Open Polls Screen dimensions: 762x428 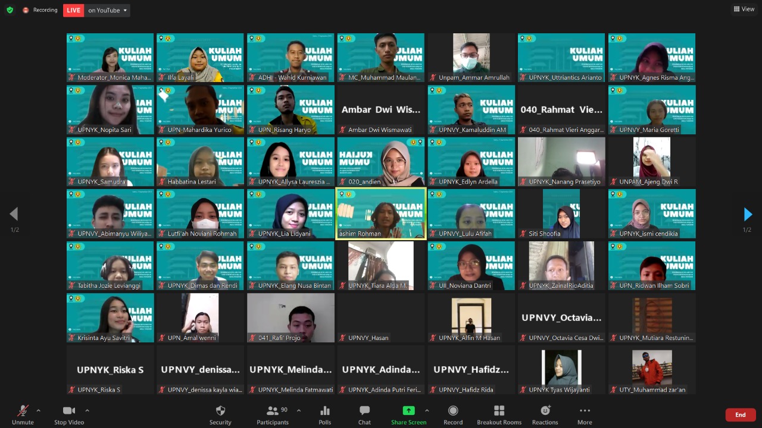pos(324,415)
